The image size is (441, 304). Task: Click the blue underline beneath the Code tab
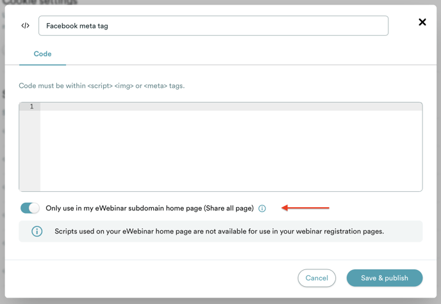(42, 65)
